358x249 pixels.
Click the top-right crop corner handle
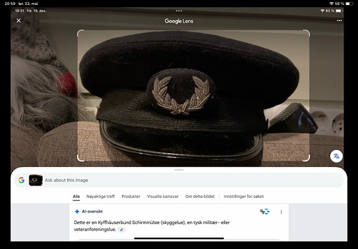[307, 33]
